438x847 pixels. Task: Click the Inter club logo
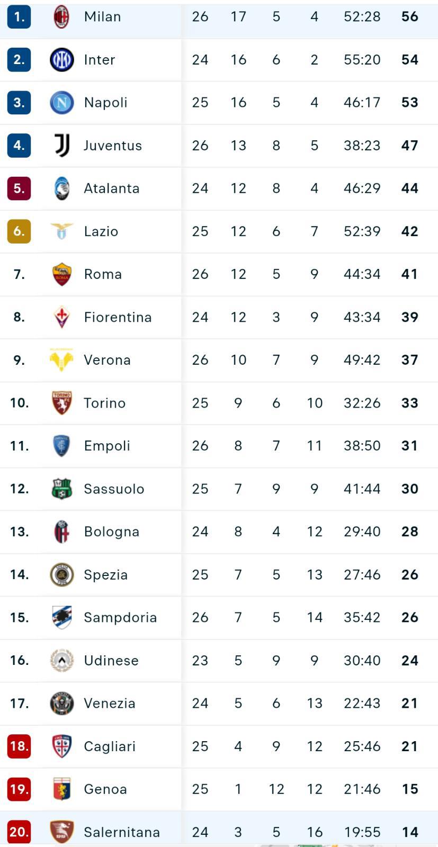[x=61, y=60]
